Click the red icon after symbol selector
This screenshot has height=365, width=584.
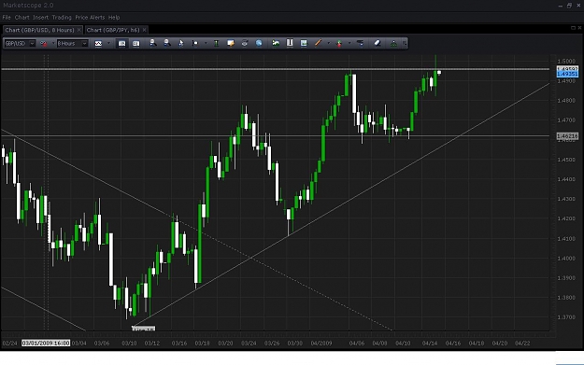[x=44, y=44]
